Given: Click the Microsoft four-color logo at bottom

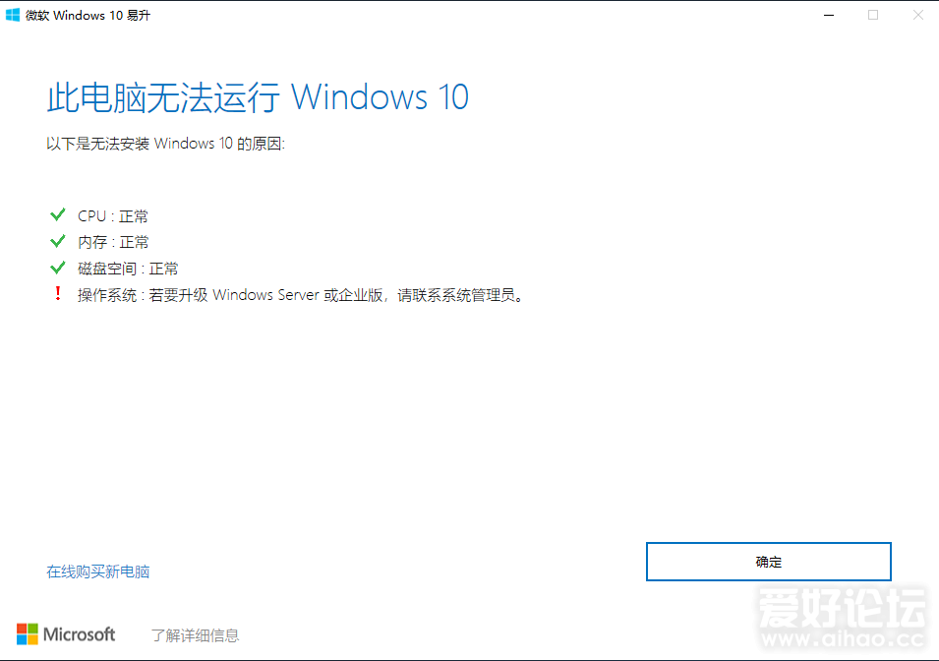Looking at the screenshot, I should pyautogui.click(x=27, y=634).
